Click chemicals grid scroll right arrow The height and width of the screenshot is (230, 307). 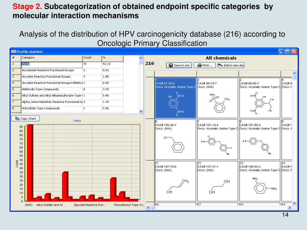tap(290, 208)
